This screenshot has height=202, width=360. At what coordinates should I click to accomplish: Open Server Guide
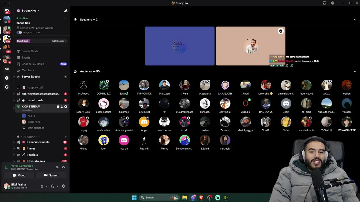pos(41,51)
